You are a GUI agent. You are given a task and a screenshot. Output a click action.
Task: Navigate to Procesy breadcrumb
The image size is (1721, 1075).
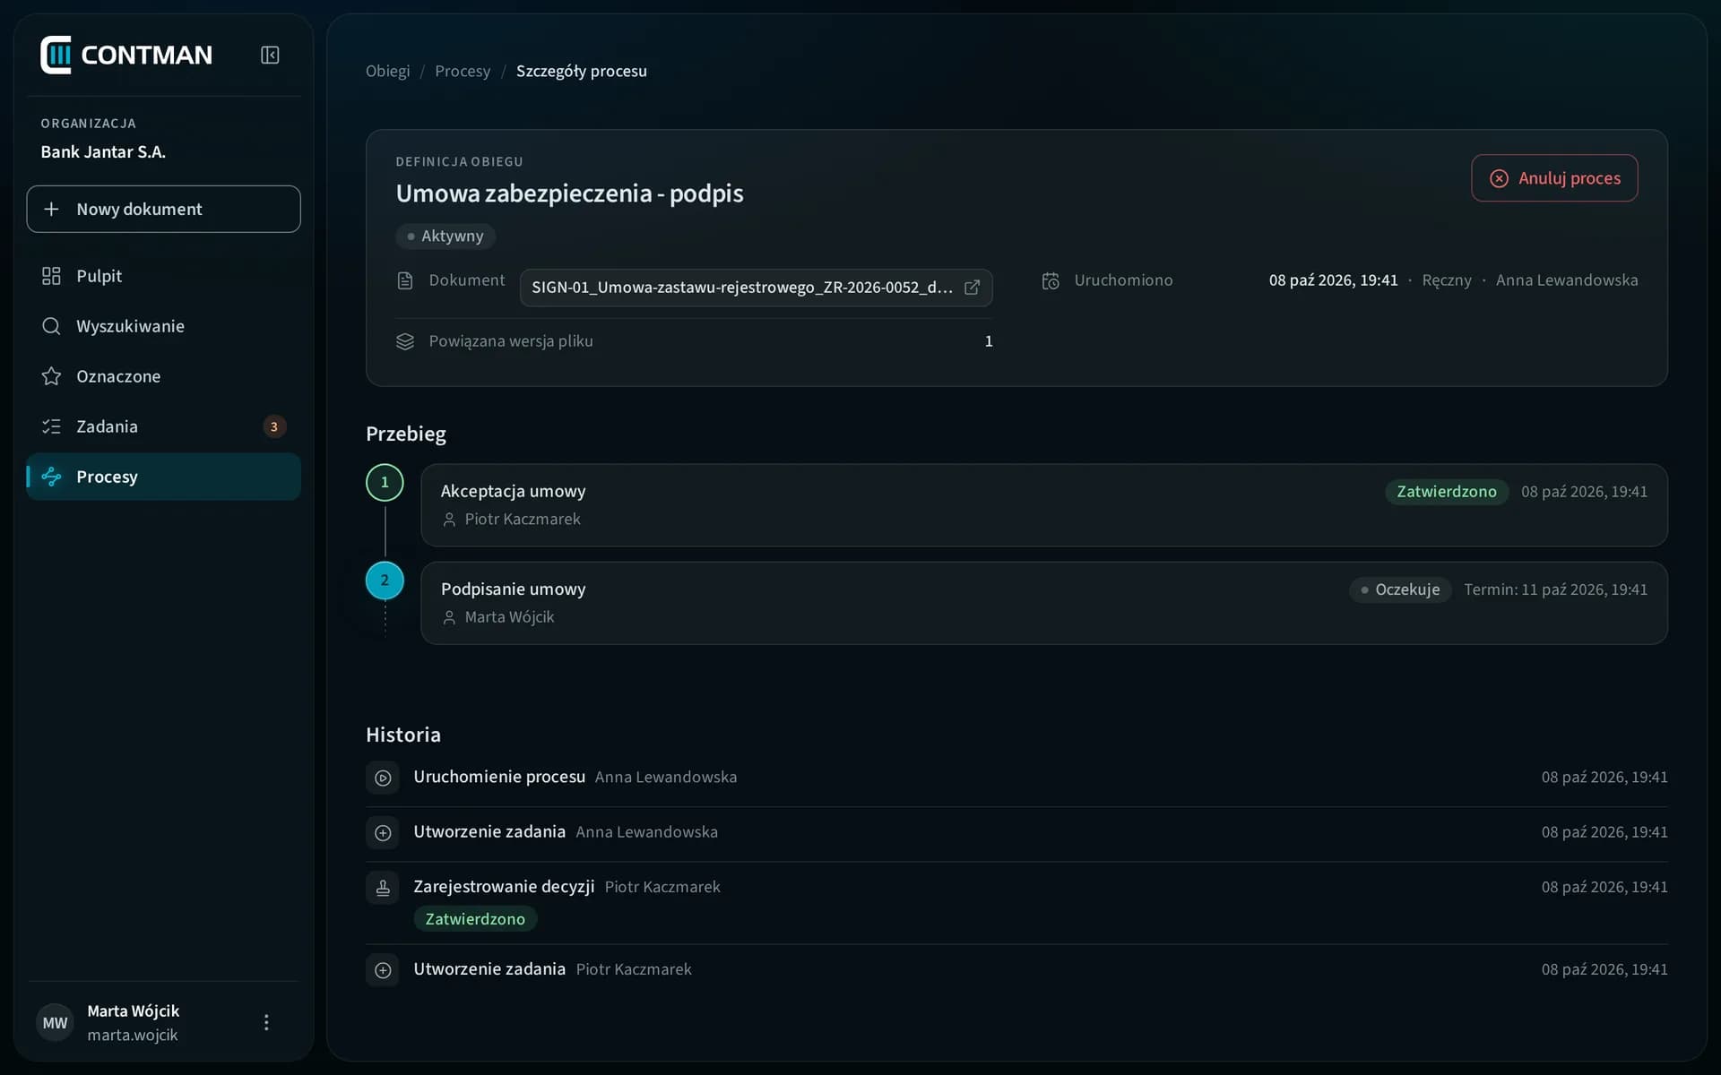463,71
